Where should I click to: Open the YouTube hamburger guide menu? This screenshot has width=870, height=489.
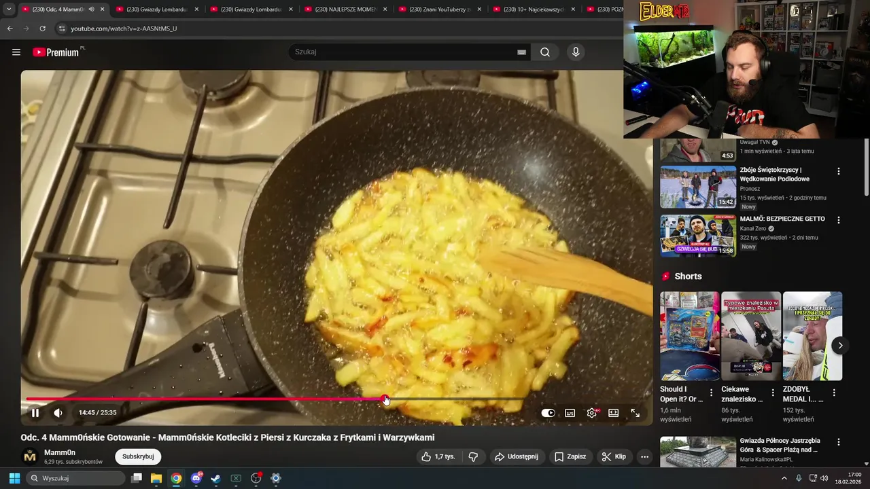[x=16, y=52]
